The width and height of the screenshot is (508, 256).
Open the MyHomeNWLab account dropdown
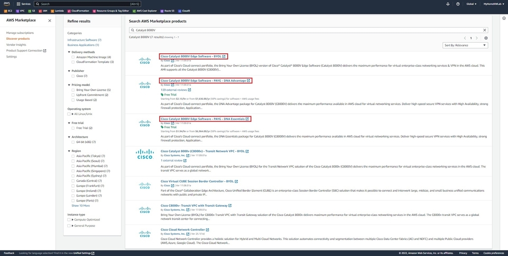(x=493, y=4)
